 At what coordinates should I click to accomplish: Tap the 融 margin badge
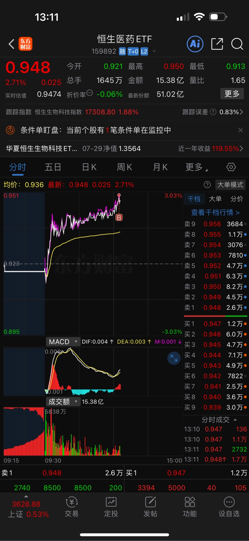click(122, 51)
